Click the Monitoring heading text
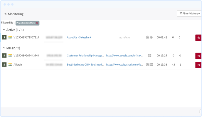202x117 pixels. pyautogui.click(x=16, y=14)
